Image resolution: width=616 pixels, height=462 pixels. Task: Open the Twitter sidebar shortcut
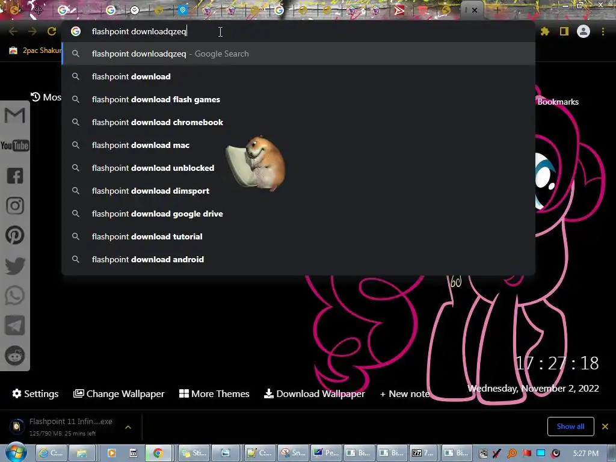(x=15, y=265)
